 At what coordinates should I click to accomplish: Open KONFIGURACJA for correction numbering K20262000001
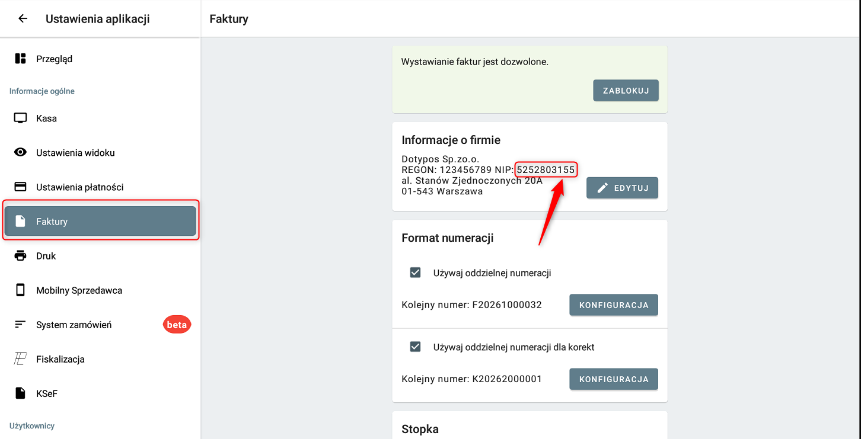(614, 379)
